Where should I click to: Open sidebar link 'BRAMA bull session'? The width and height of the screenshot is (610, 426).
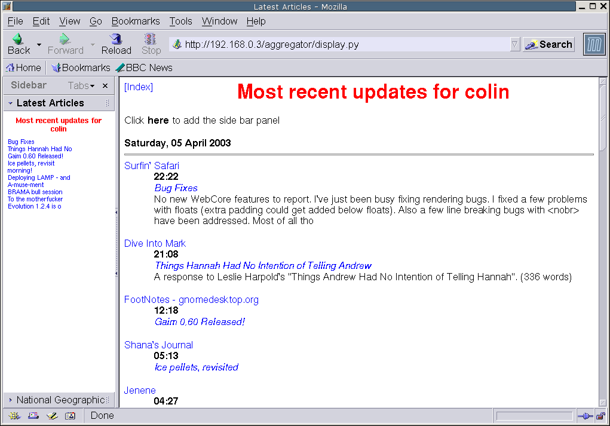pos(35,192)
